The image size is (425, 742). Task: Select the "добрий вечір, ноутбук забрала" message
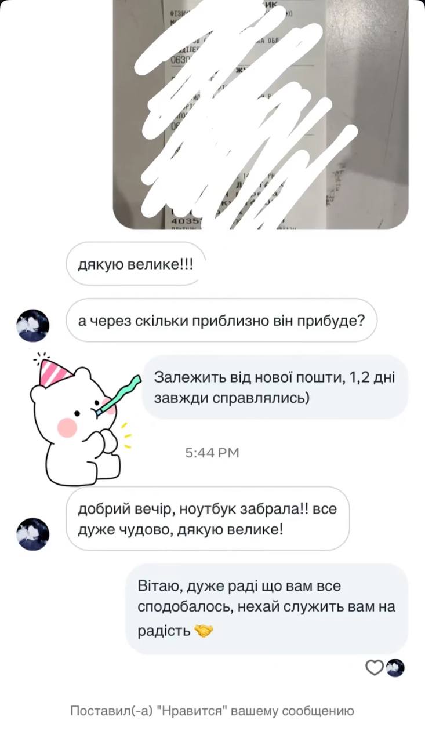[x=208, y=518]
